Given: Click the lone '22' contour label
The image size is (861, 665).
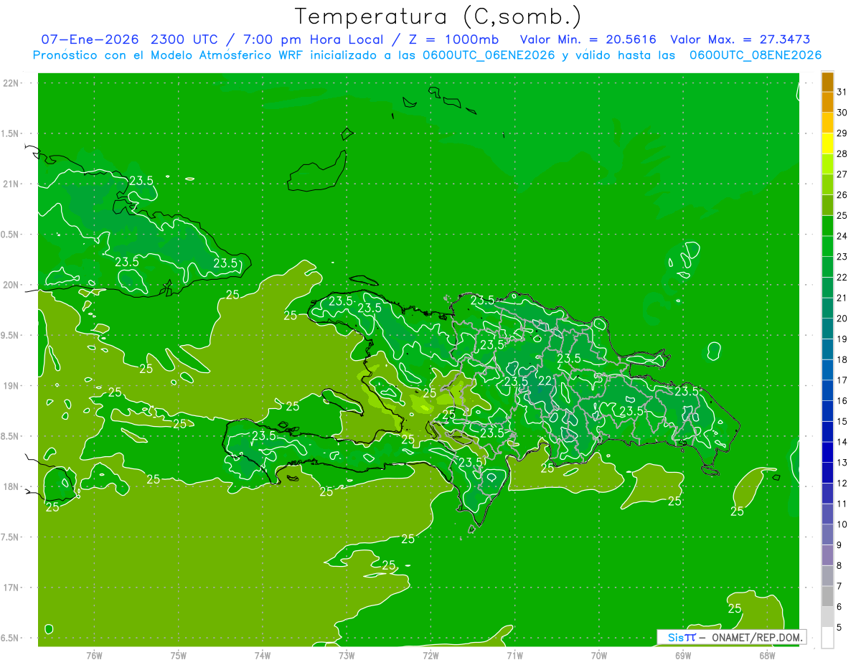Looking at the screenshot, I should tap(545, 381).
